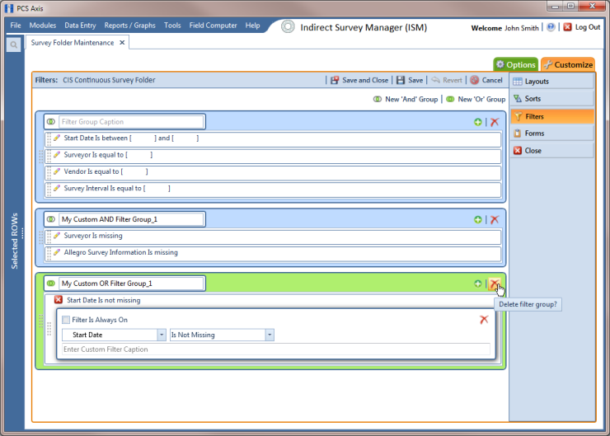Image resolution: width=610 pixels, height=436 pixels.
Task: Open the Is Not Missing operator dropdown
Action: 270,335
